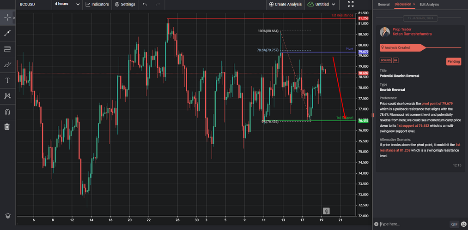This screenshot has width=468, height=230.
Task: Click the lightbulb idea icon on chart
Action: pos(327,211)
